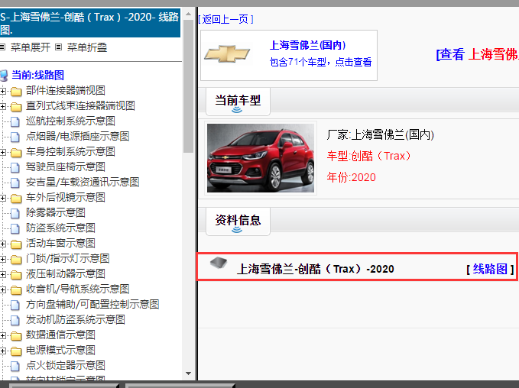This screenshot has width=519, height=388.
Task: Click folder icon of 部件连接器端视图
Action: click(x=16, y=91)
